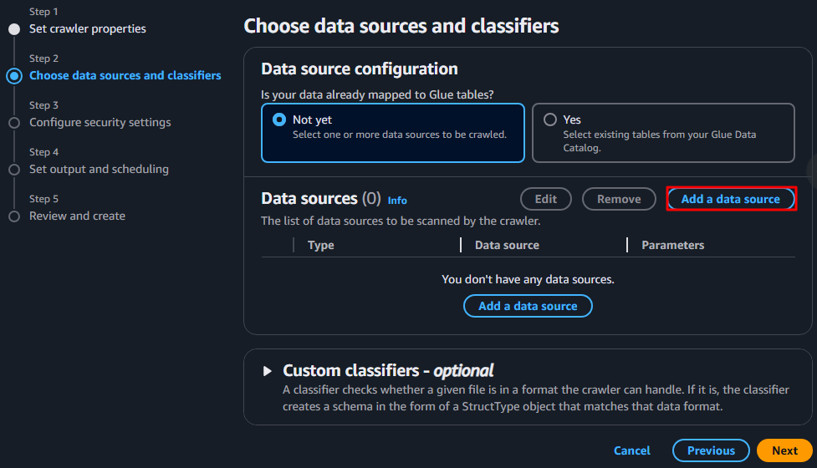This screenshot has height=468, width=817.
Task: Select the Yes radio option
Action: tap(550, 120)
